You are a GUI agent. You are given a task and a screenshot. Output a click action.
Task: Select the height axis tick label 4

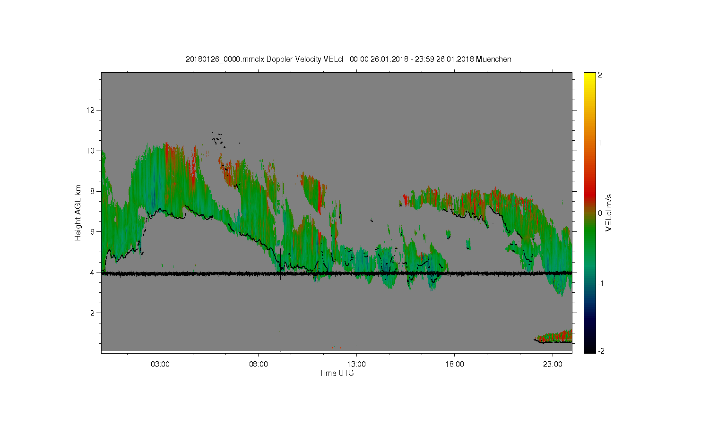click(93, 272)
